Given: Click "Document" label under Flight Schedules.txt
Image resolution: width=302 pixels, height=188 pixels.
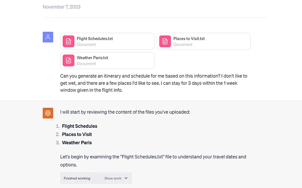Looking at the screenshot, I should tap(86, 45).
